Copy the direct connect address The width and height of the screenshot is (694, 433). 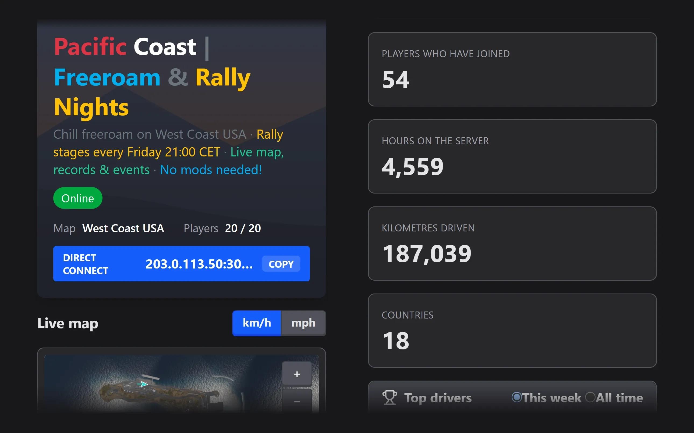(x=281, y=264)
